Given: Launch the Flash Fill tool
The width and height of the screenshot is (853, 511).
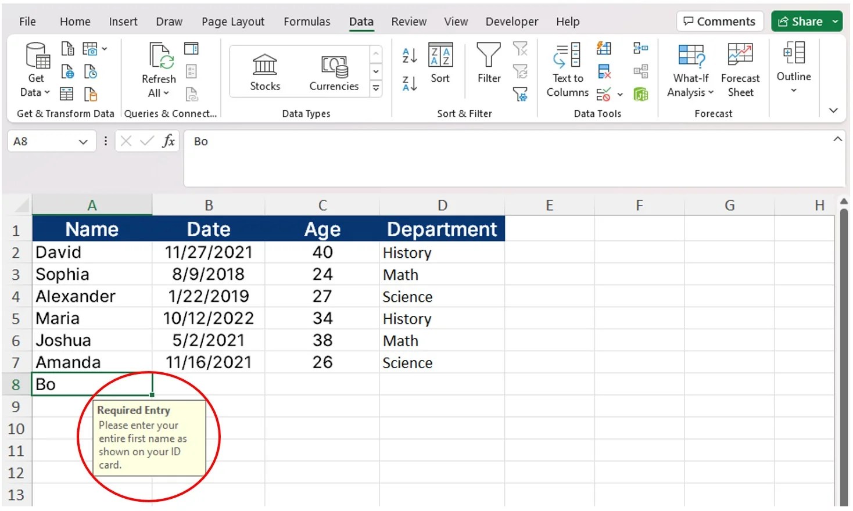Looking at the screenshot, I should tap(604, 48).
